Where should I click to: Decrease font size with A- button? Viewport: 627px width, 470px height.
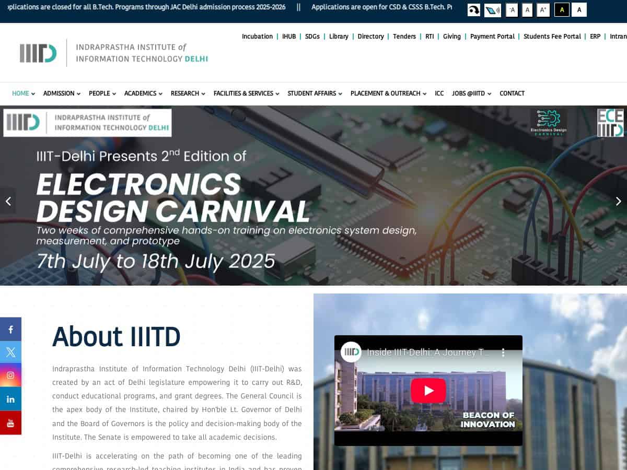coord(512,10)
